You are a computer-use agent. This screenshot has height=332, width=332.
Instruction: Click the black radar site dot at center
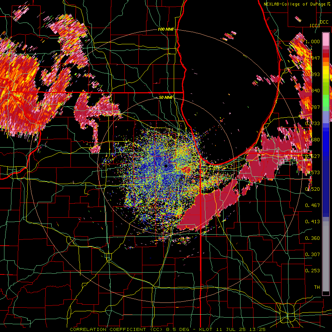pos(166,166)
